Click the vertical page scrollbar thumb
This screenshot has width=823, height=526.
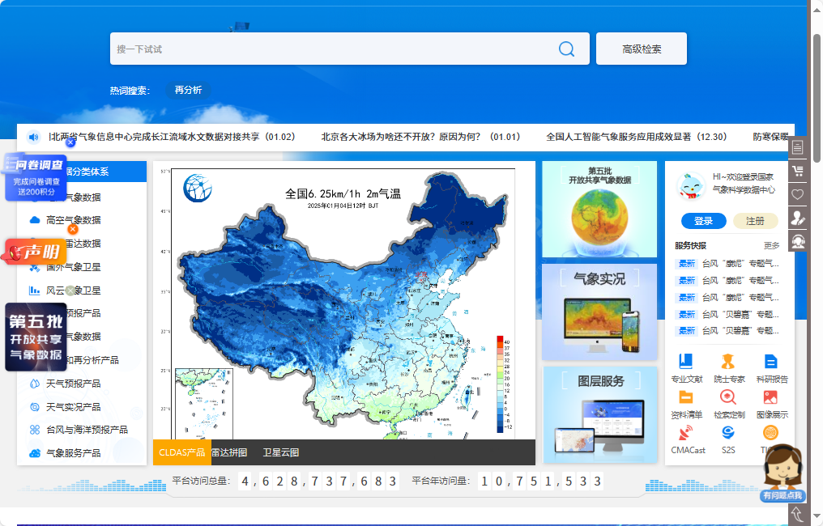coord(817,98)
